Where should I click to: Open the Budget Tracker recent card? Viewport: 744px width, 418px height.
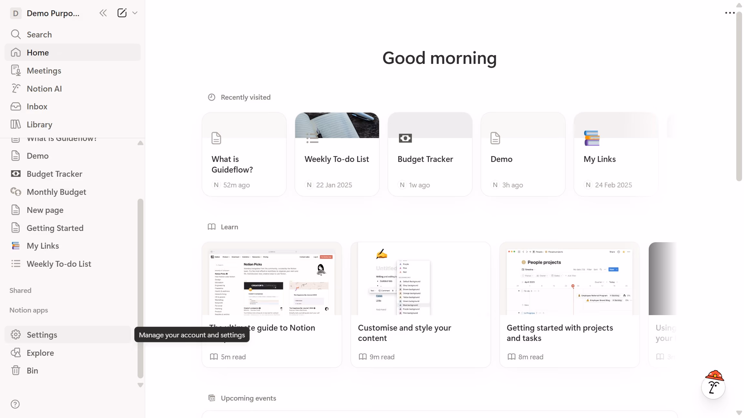point(430,154)
